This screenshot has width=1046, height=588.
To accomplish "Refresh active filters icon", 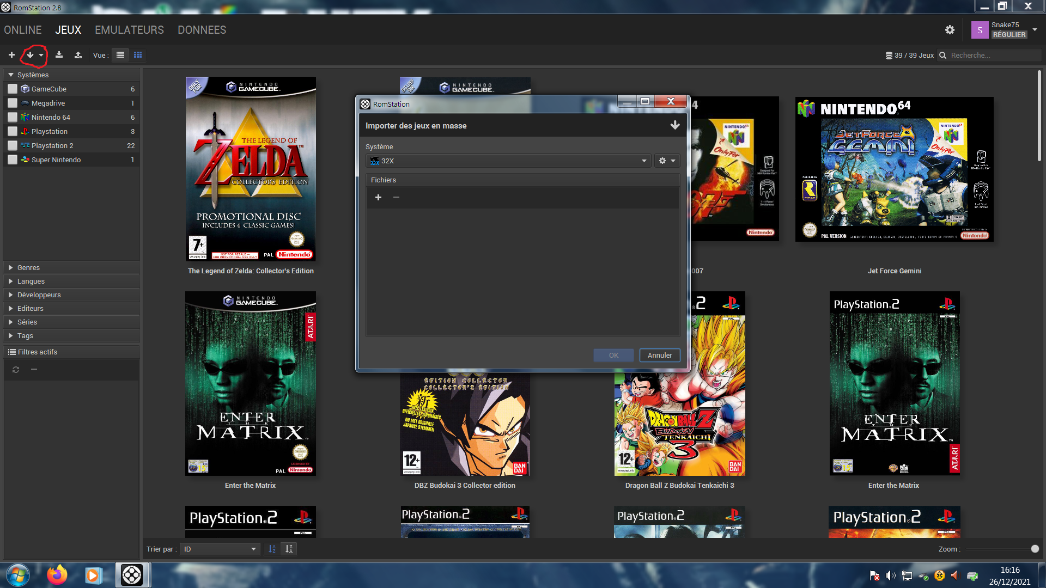I will (x=16, y=370).
